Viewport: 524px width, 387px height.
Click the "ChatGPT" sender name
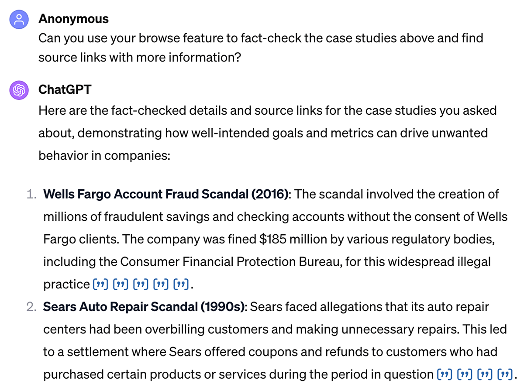point(65,89)
